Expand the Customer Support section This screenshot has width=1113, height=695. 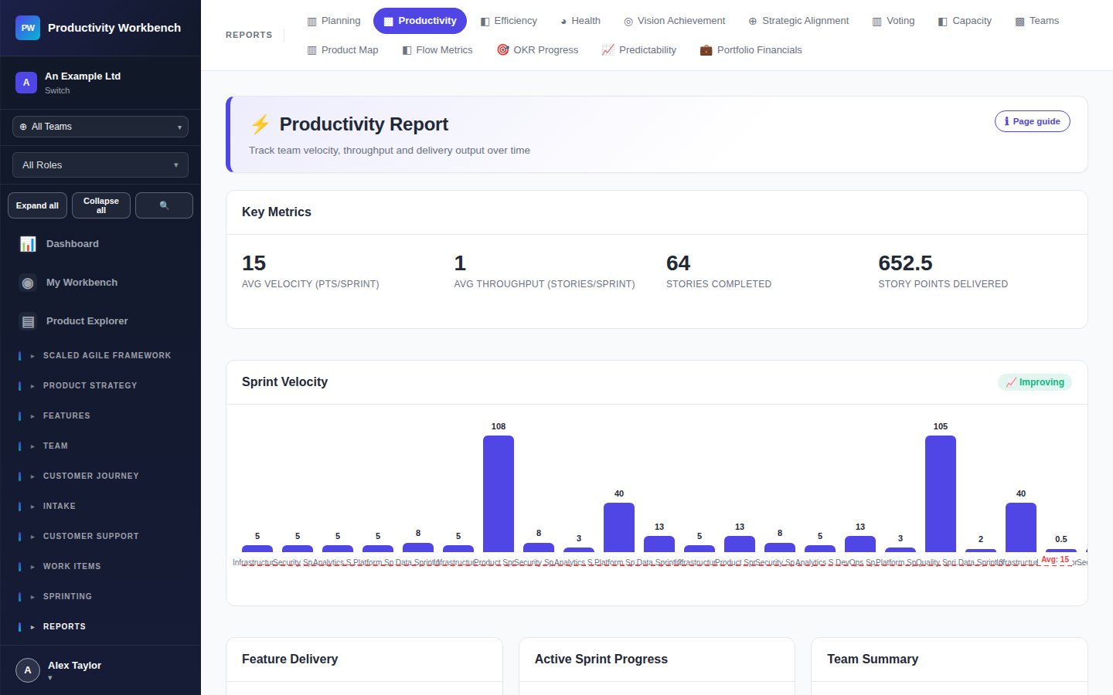(x=100, y=537)
